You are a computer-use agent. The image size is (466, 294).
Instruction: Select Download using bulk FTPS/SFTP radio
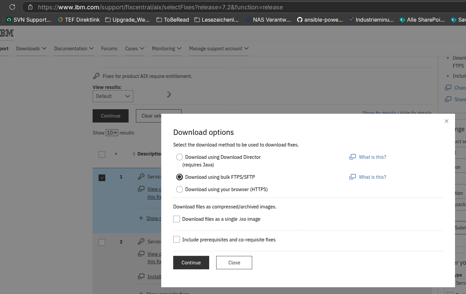point(180,177)
